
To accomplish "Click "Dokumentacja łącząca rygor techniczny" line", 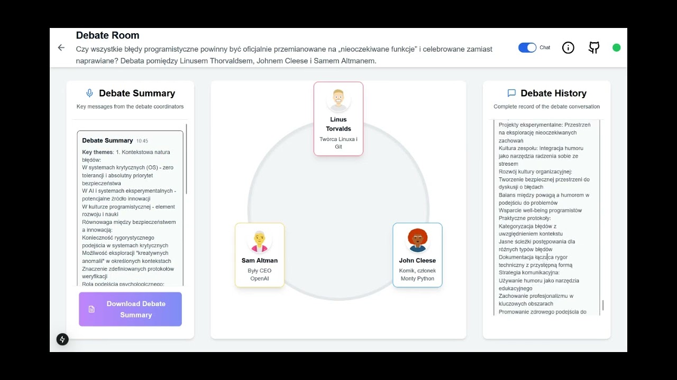I will coord(535,261).
